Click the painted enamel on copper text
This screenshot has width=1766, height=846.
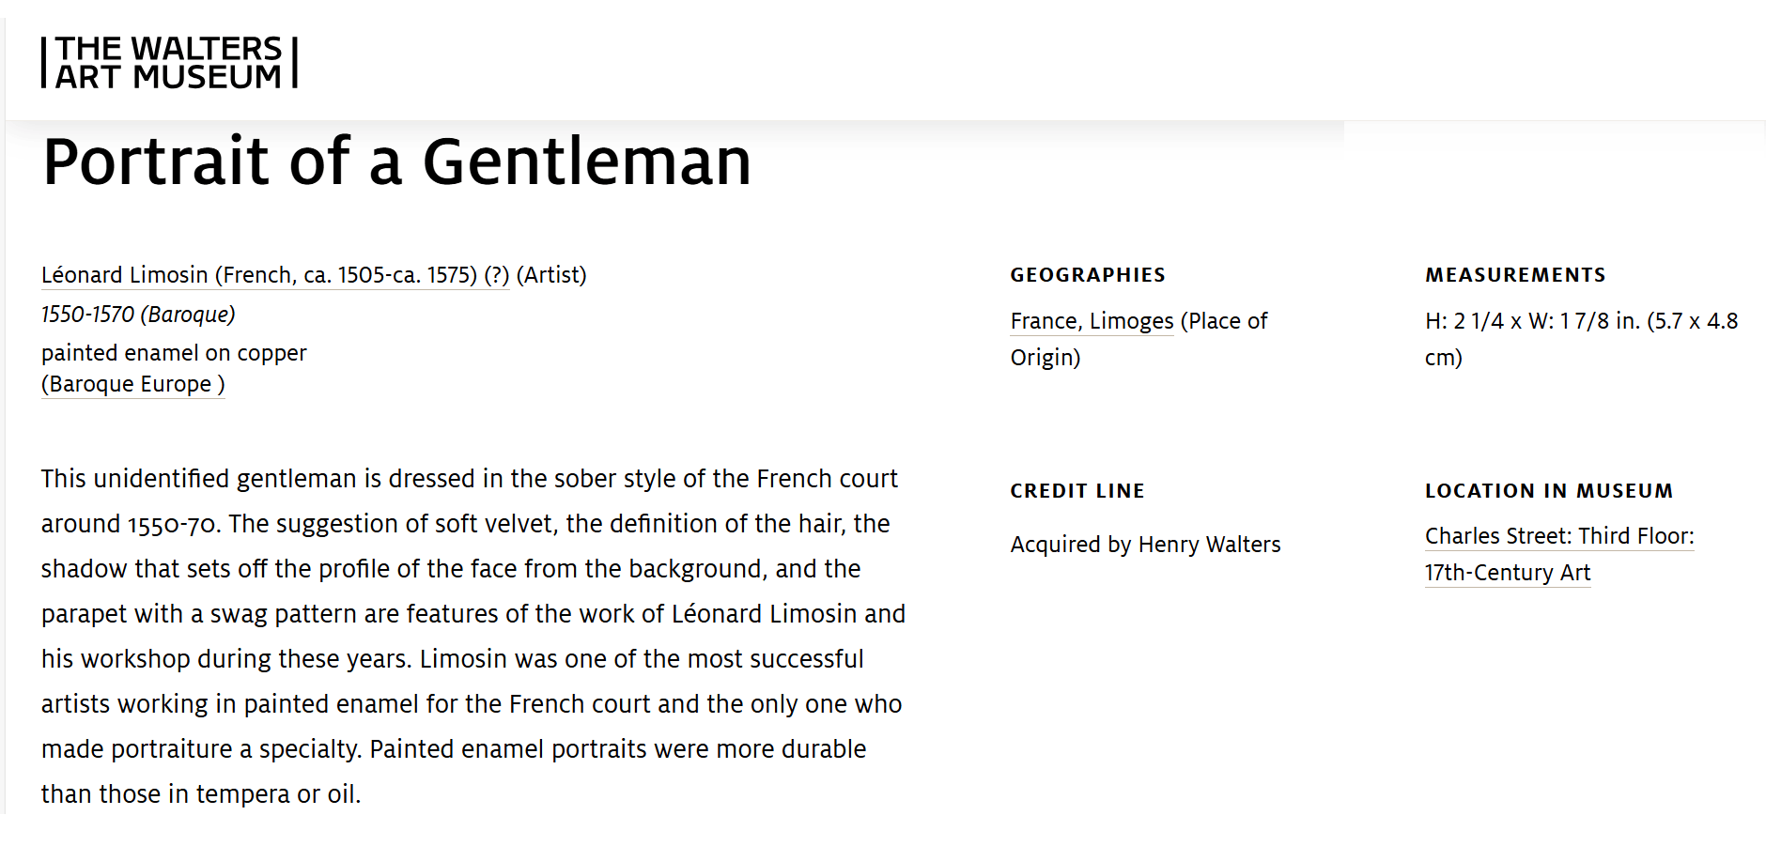coord(174,353)
